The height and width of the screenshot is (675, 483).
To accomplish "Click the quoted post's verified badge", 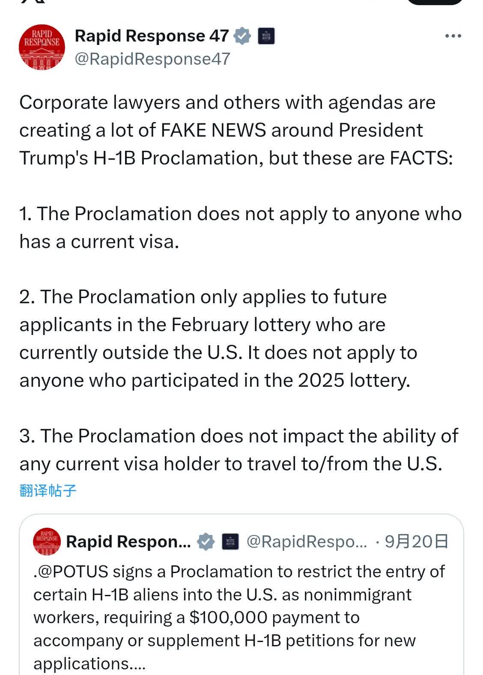I will coord(206,541).
